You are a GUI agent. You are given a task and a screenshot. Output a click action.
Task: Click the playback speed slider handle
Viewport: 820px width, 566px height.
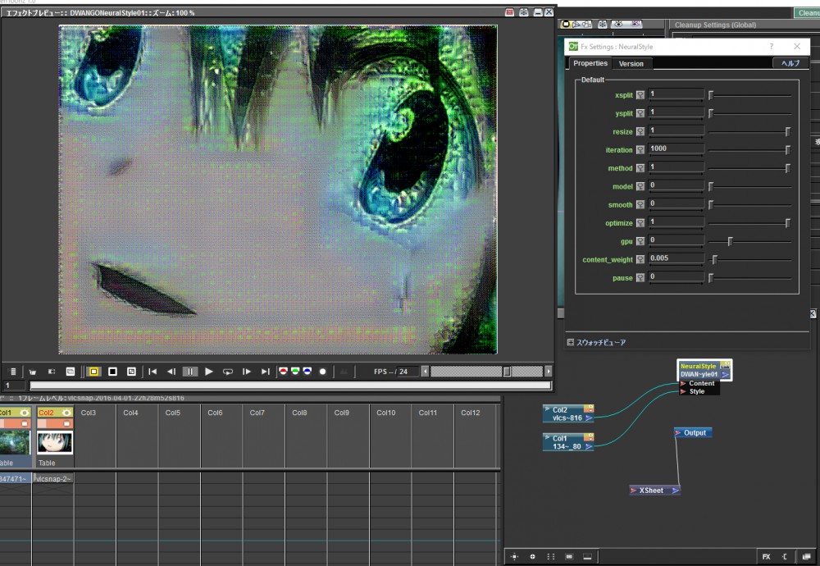coord(507,372)
